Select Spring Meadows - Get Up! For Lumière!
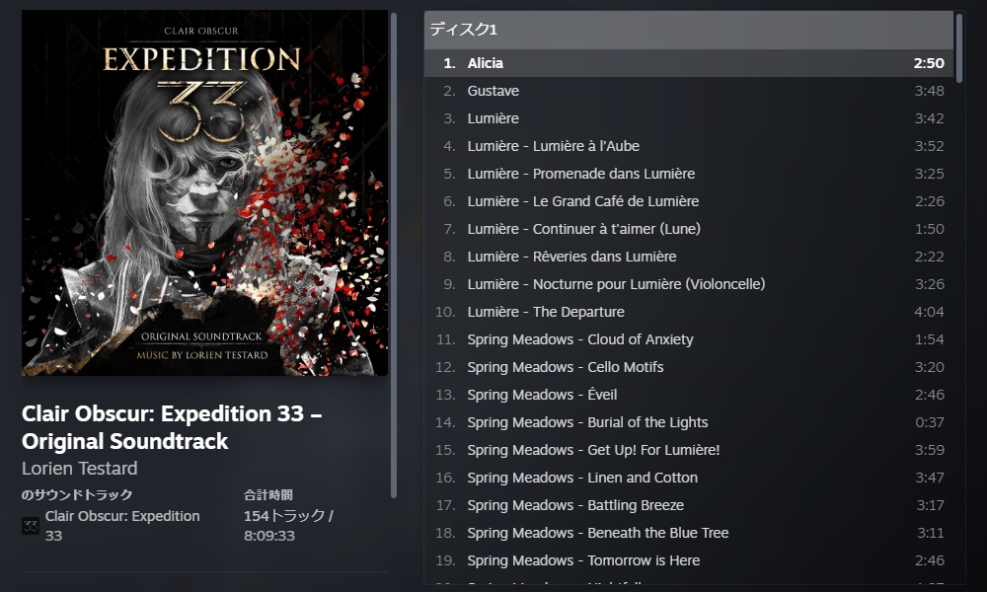This screenshot has height=592, width=987. point(689,451)
